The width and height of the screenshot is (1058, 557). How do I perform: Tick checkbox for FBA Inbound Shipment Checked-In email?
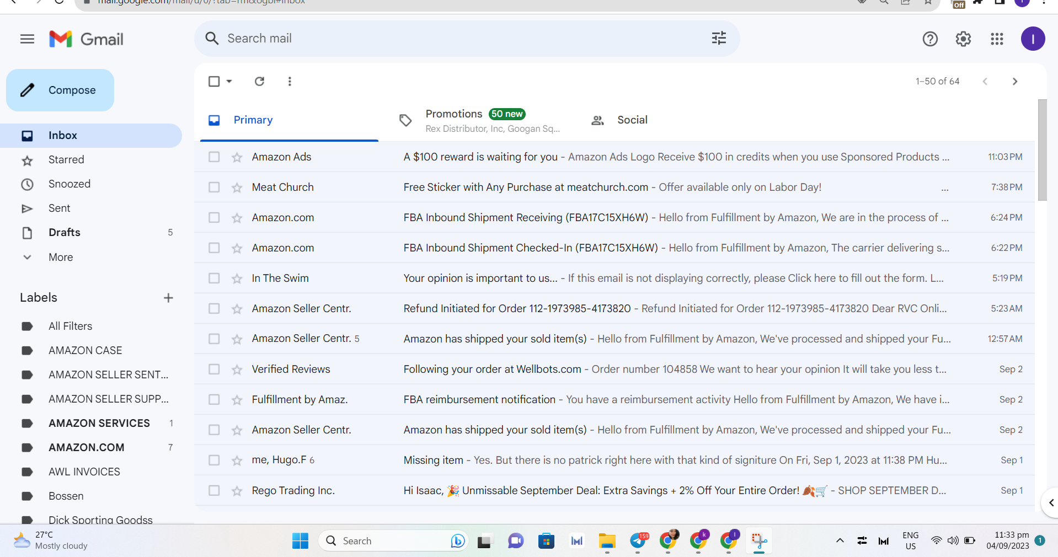(214, 248)
